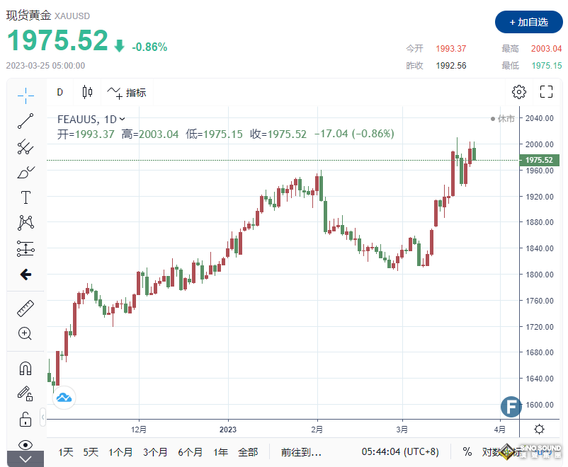
Task: Enable magnet snapping mode
Action: [25, 368]
